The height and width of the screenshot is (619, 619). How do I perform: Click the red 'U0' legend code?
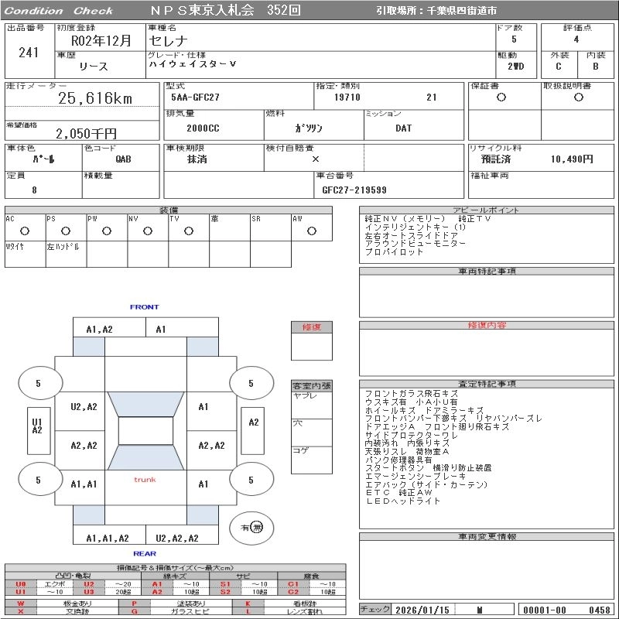[21, 584]
